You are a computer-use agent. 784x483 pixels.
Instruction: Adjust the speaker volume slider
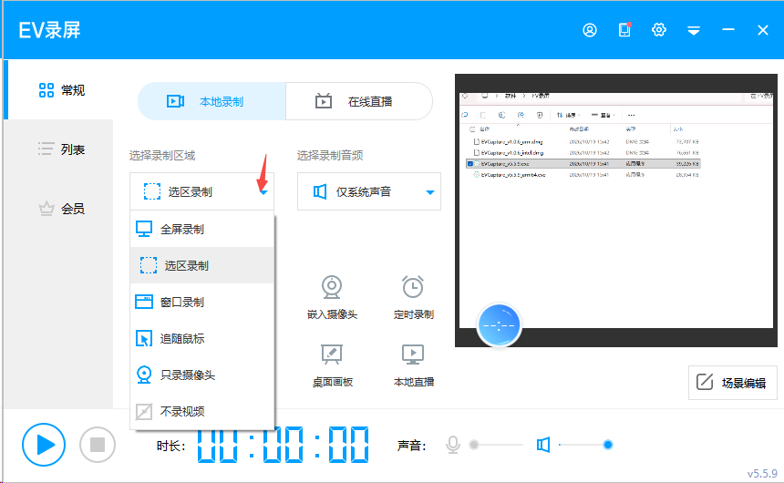coord(585,445)
